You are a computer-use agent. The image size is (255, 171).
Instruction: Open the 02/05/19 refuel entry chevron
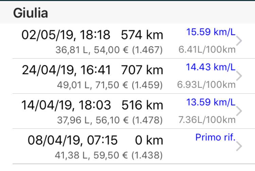coord(239,41)
